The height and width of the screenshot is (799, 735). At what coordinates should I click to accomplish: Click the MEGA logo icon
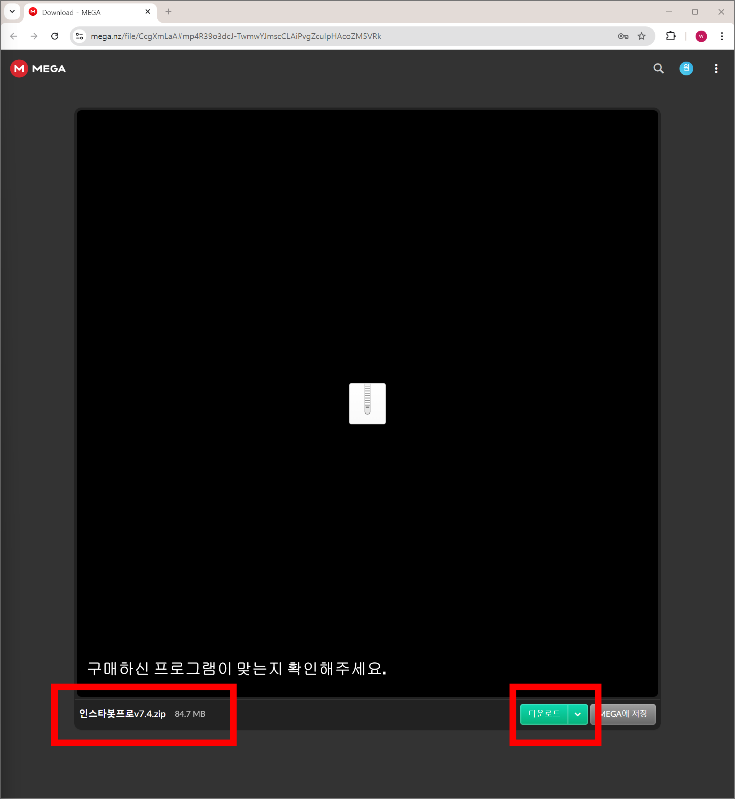click(x=19, y=68)
